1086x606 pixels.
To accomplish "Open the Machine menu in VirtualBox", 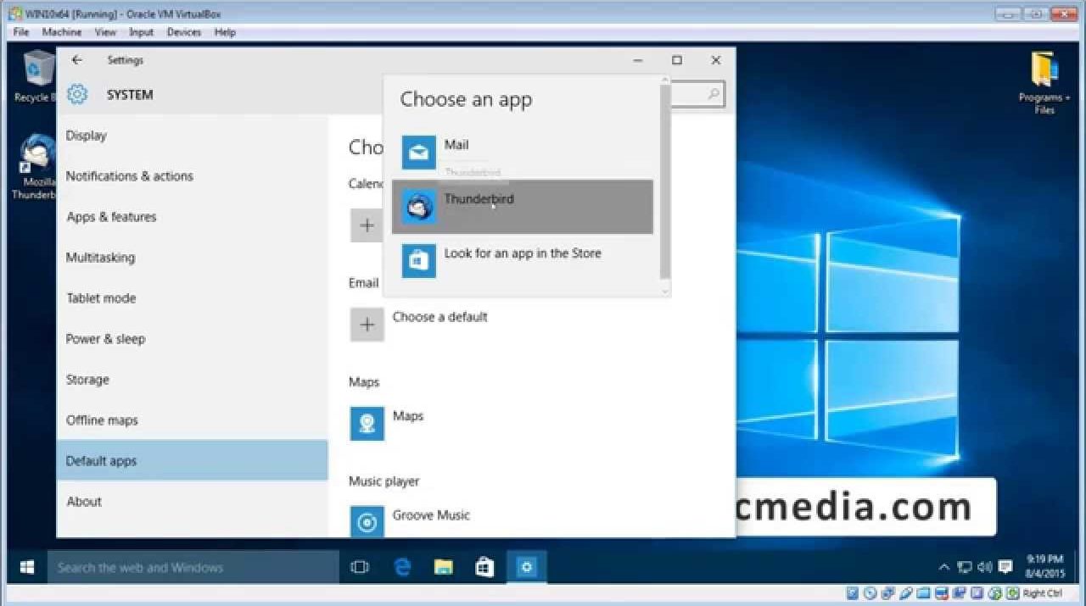I will [62, 32].
